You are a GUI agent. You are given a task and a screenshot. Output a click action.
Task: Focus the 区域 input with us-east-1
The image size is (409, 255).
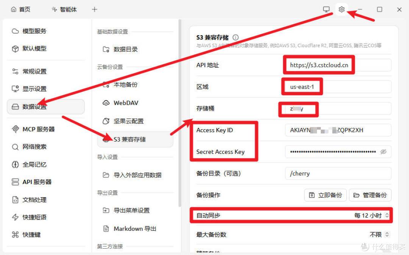(x=338, y=87)
